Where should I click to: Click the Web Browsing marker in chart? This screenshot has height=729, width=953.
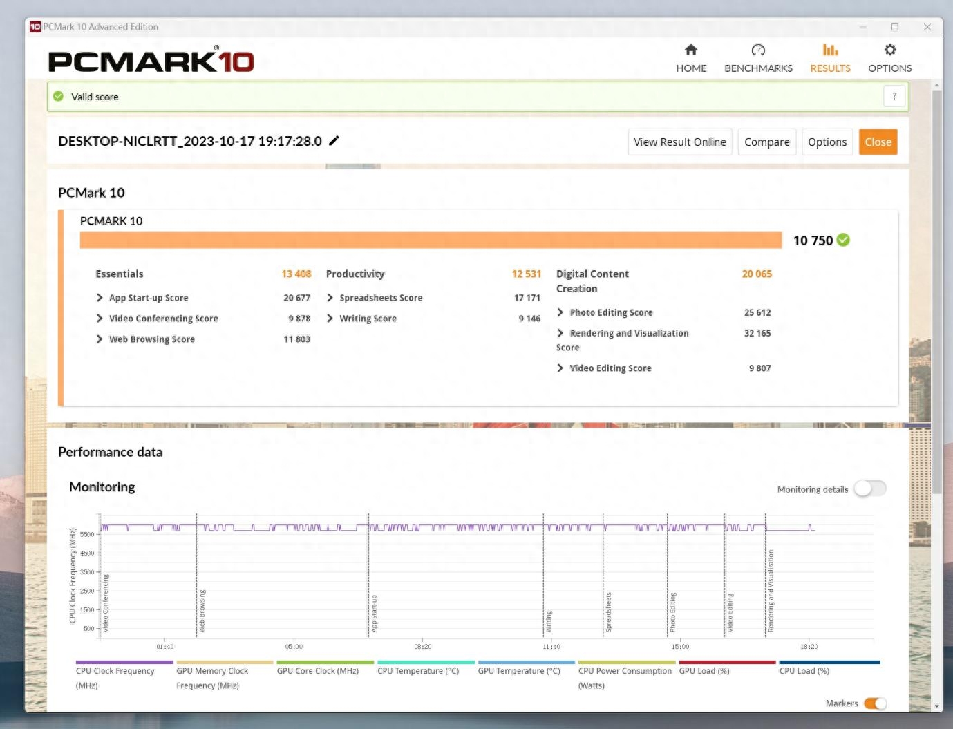(x=202, y=611)
